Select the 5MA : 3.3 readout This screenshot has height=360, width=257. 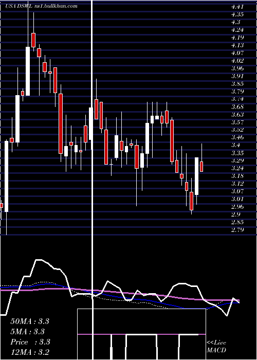[28, 332]
